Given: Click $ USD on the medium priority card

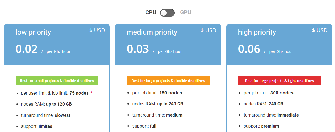Looking at the screenshot, I should pos(208,30).
